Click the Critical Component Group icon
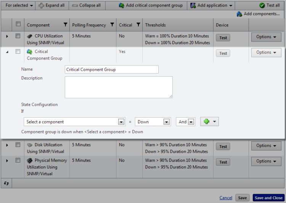The image size is (286, 203). point(29,52)
